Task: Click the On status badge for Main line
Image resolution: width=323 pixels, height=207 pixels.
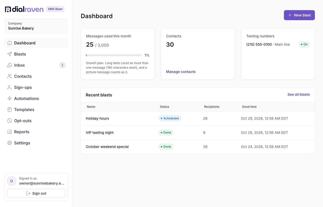Action: pyautogui.click(x=304, y=44)
